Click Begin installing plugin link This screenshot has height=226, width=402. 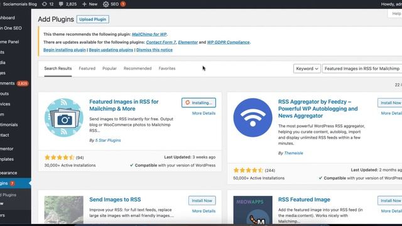pyautogui.click(x=65, y=50)
